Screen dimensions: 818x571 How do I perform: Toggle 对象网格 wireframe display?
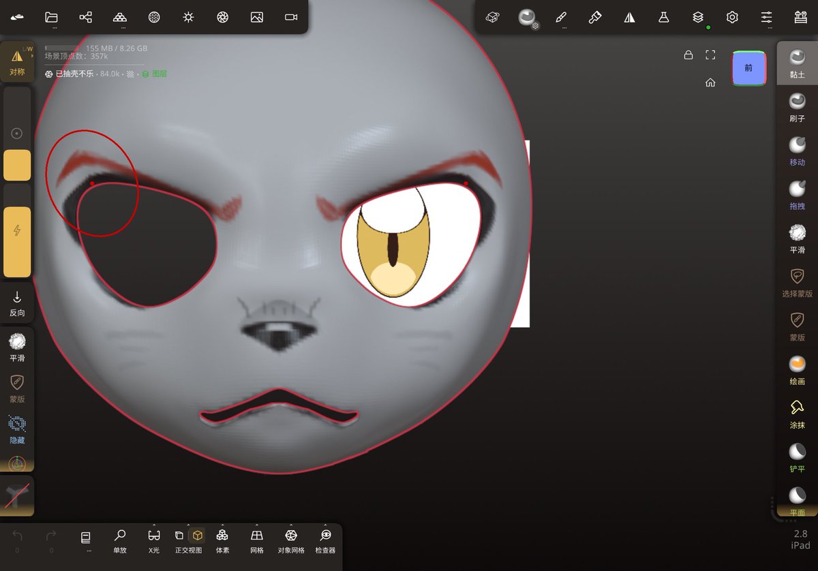click(291, 540)
